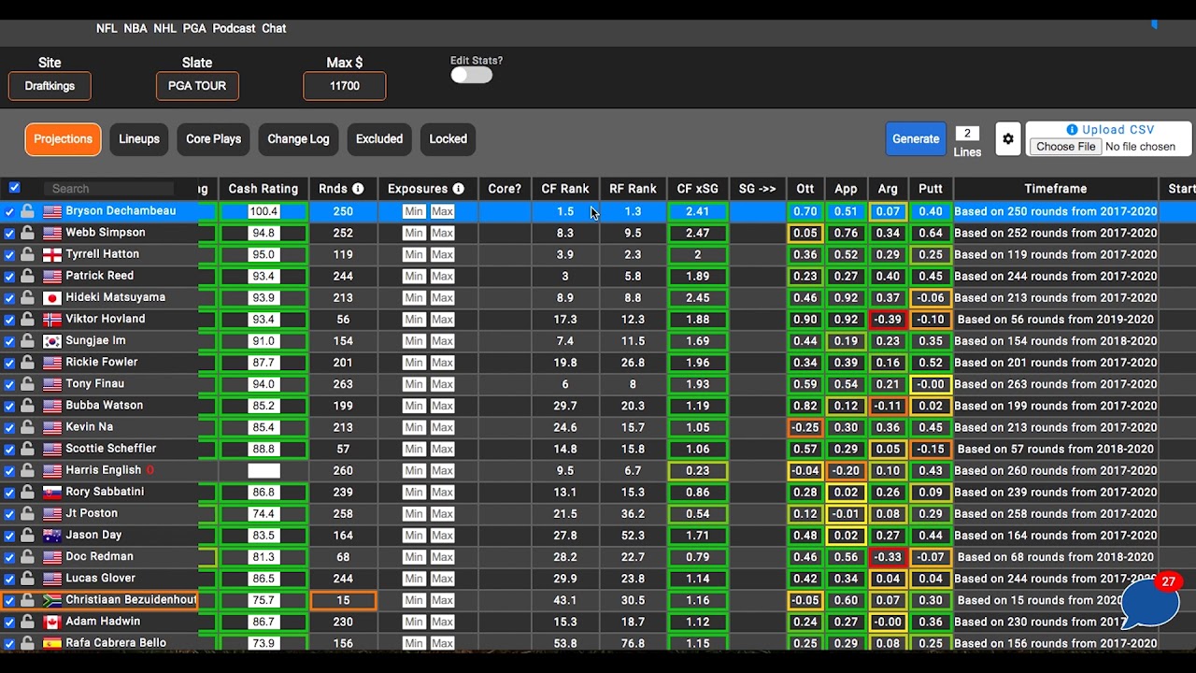Uncheck Bryson Dechambeau's row checkbox
Screen dimensions: 1196x673
[9, 212]
